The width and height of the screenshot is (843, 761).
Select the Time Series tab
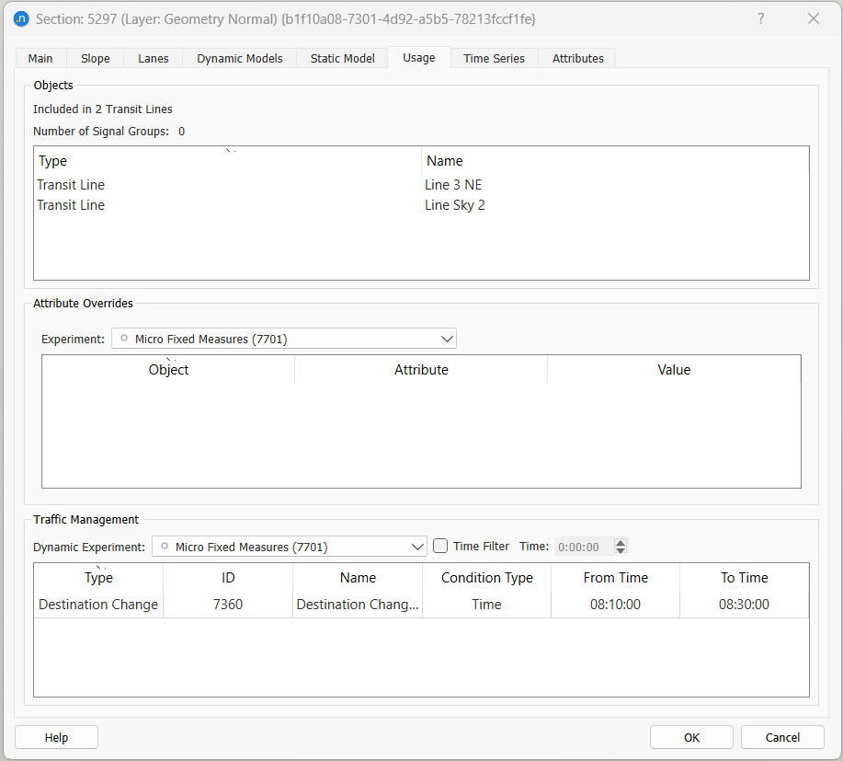(494, 58)
